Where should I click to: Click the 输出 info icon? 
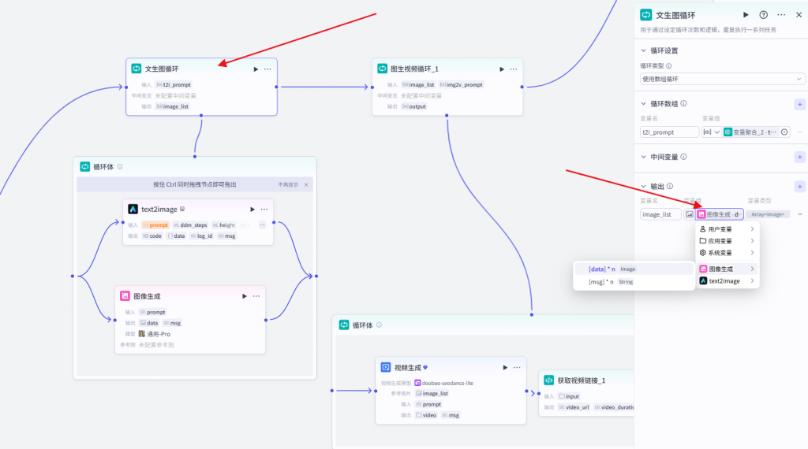pos(669,186)
